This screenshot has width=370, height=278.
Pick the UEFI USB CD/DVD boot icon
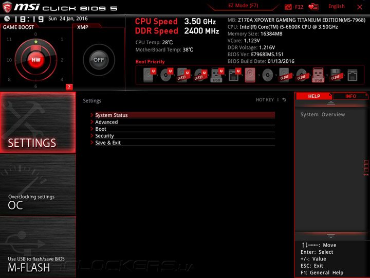click(200, 75)
